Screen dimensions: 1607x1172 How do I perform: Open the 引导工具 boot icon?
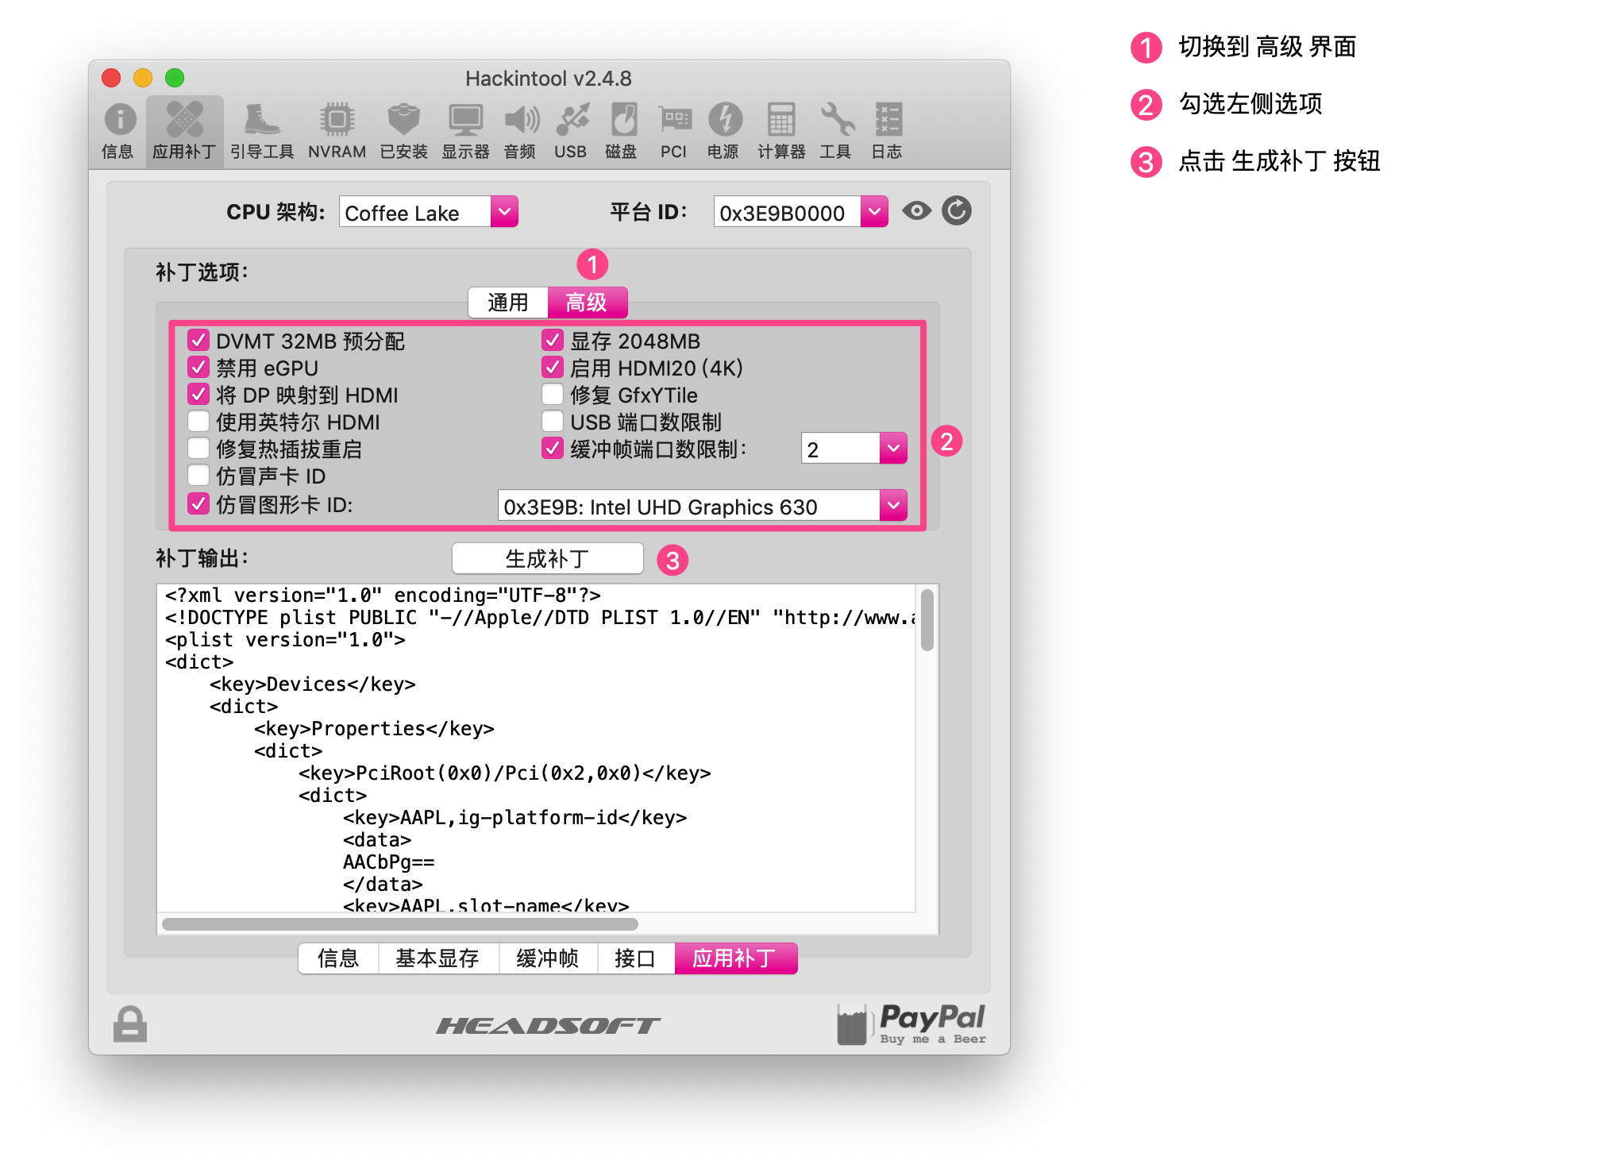(262, 131)
